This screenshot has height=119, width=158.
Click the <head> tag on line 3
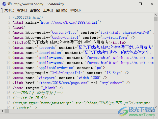pyautogui.click(x=19, y=27)
